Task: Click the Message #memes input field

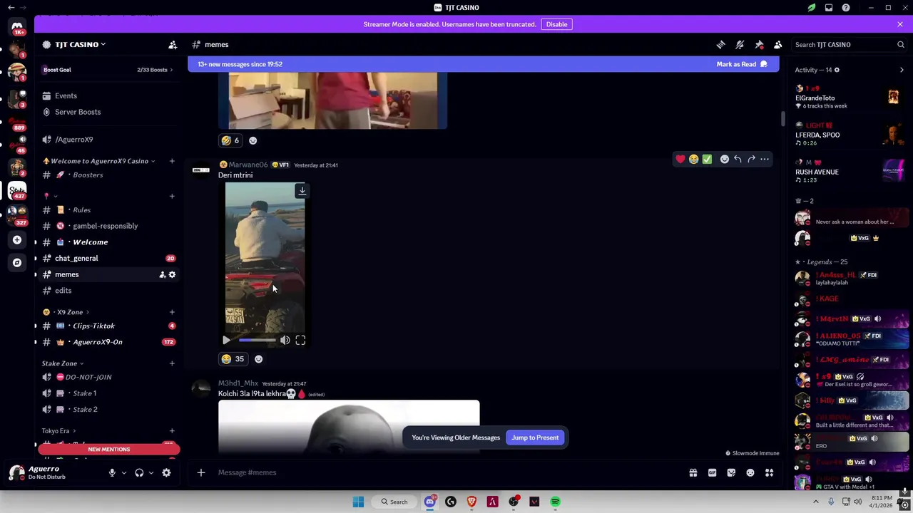Action: point(449,472)
